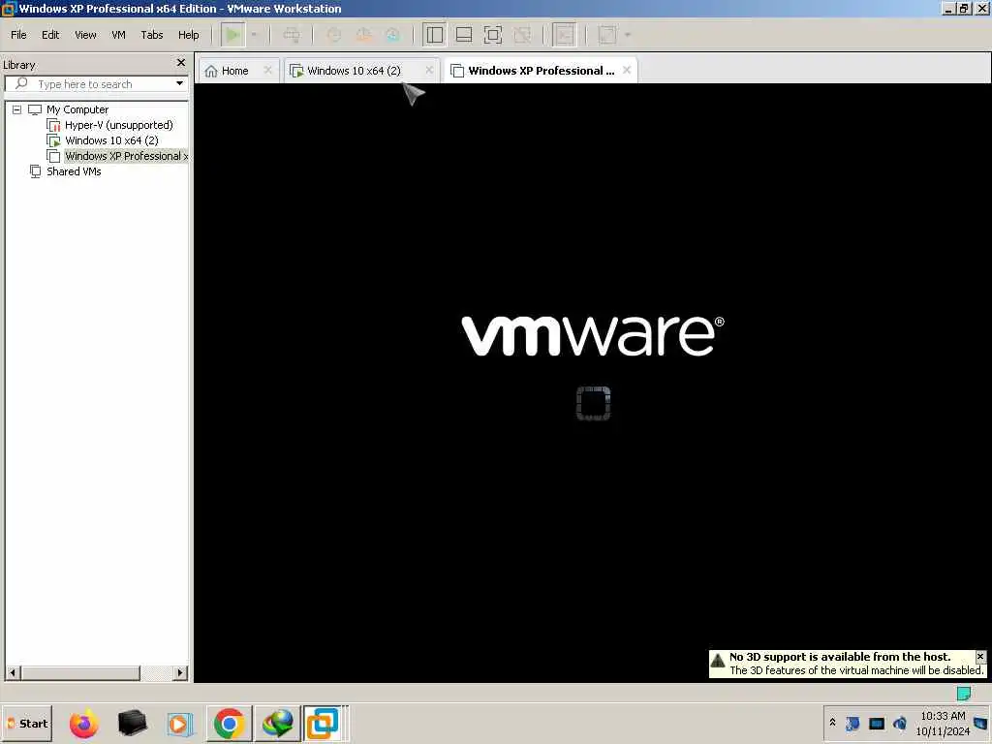Select Windows 10 x64 (2) in the library

(111, 140)
